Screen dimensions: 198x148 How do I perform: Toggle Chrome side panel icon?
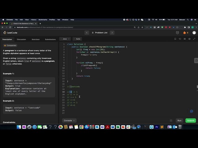(x=189, y=27)
